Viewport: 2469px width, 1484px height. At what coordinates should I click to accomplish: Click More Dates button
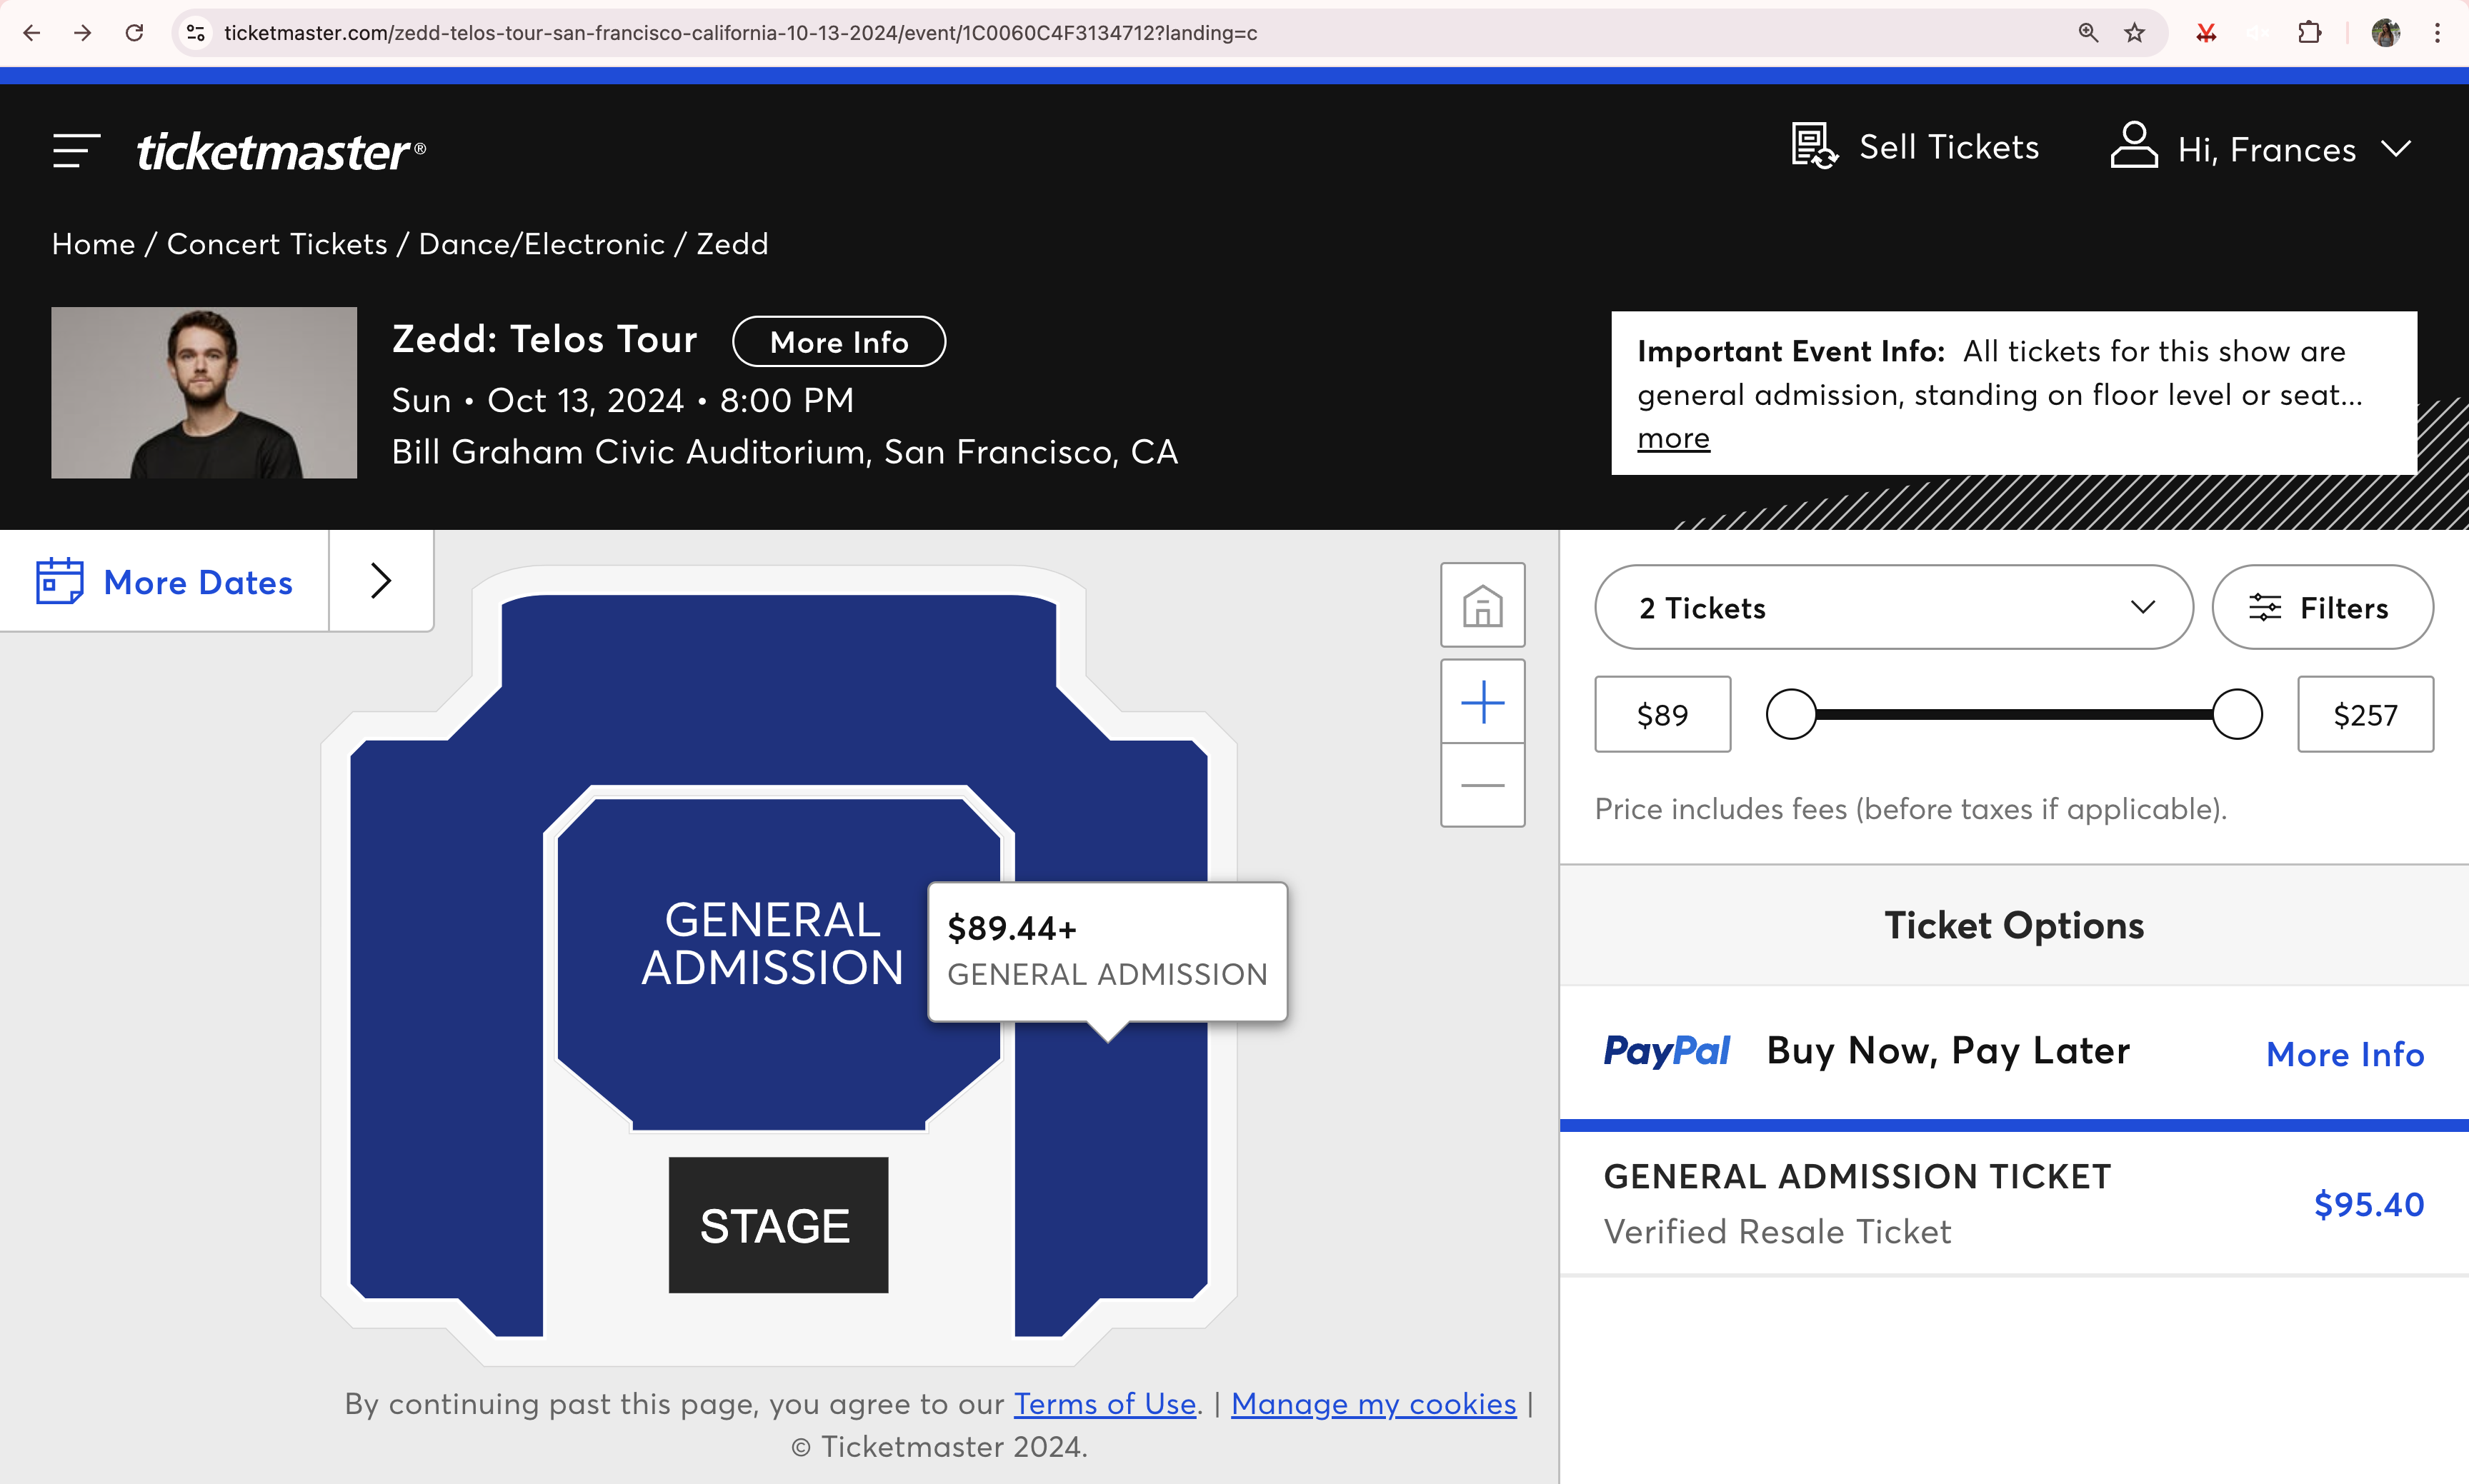click(165, 581)
